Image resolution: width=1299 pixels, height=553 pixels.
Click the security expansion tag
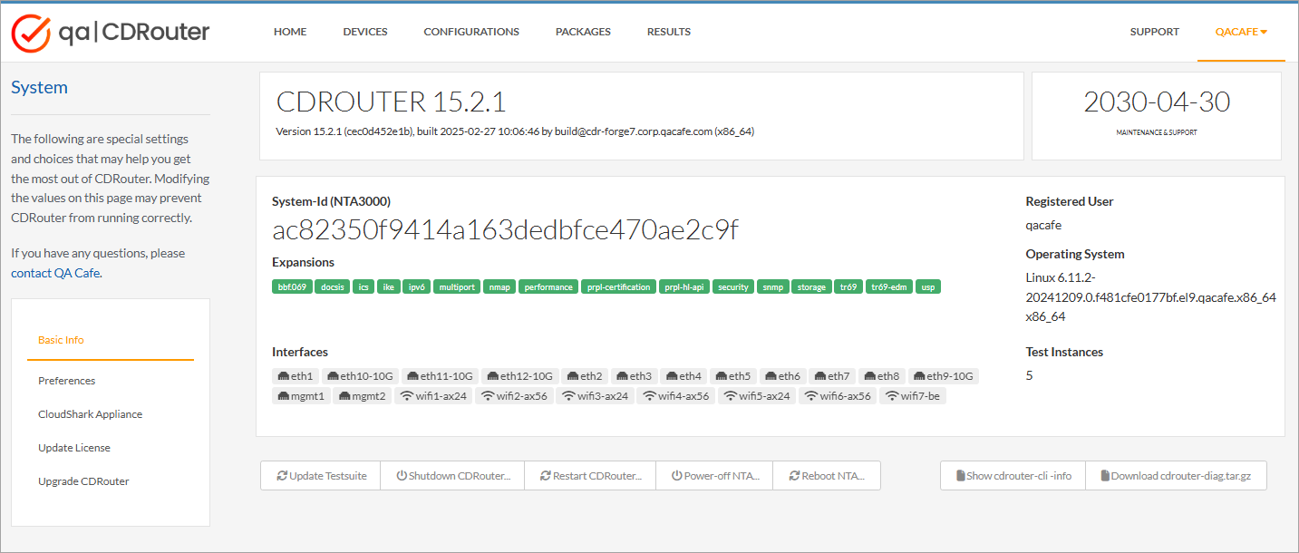pyautogui.click(x=733, y=286)
